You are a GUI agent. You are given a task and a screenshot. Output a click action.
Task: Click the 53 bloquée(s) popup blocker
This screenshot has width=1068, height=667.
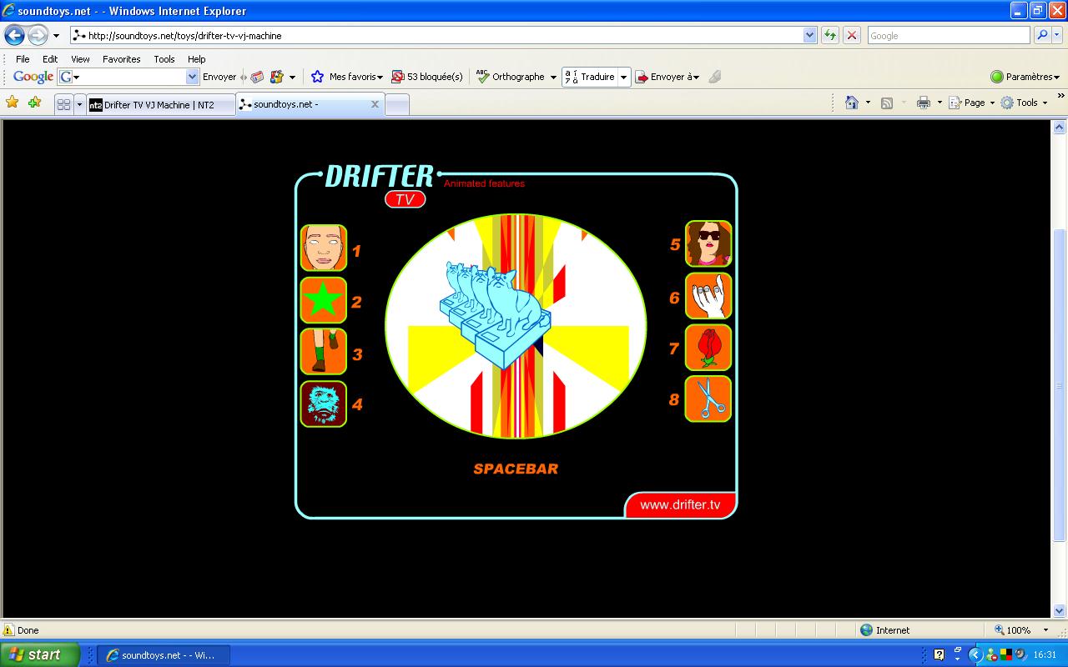coord(427,77)
